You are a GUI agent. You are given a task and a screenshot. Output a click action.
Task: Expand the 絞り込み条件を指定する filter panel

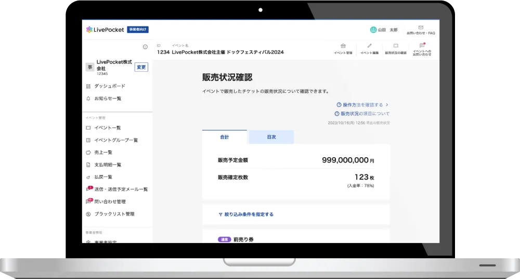246,214
